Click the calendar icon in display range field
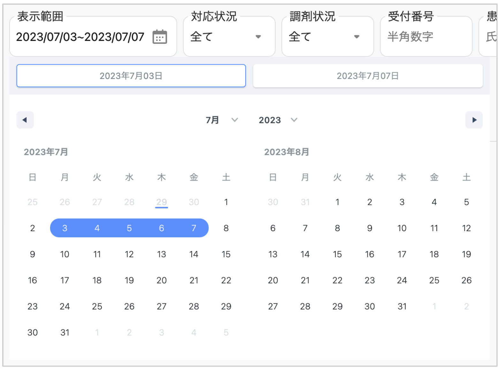The width and height of the screenshot is (500, 372). coord(160,37)
